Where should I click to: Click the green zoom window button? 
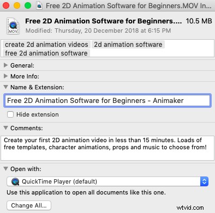point(28,5)
